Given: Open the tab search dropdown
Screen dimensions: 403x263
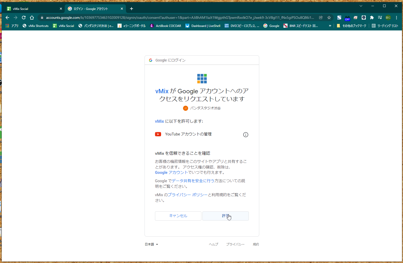Looking at the screenshot, I should point(361,6).
